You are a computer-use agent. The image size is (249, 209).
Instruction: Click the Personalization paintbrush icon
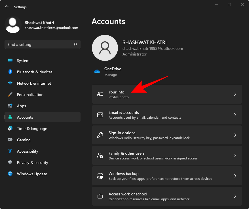click(10, 95)
